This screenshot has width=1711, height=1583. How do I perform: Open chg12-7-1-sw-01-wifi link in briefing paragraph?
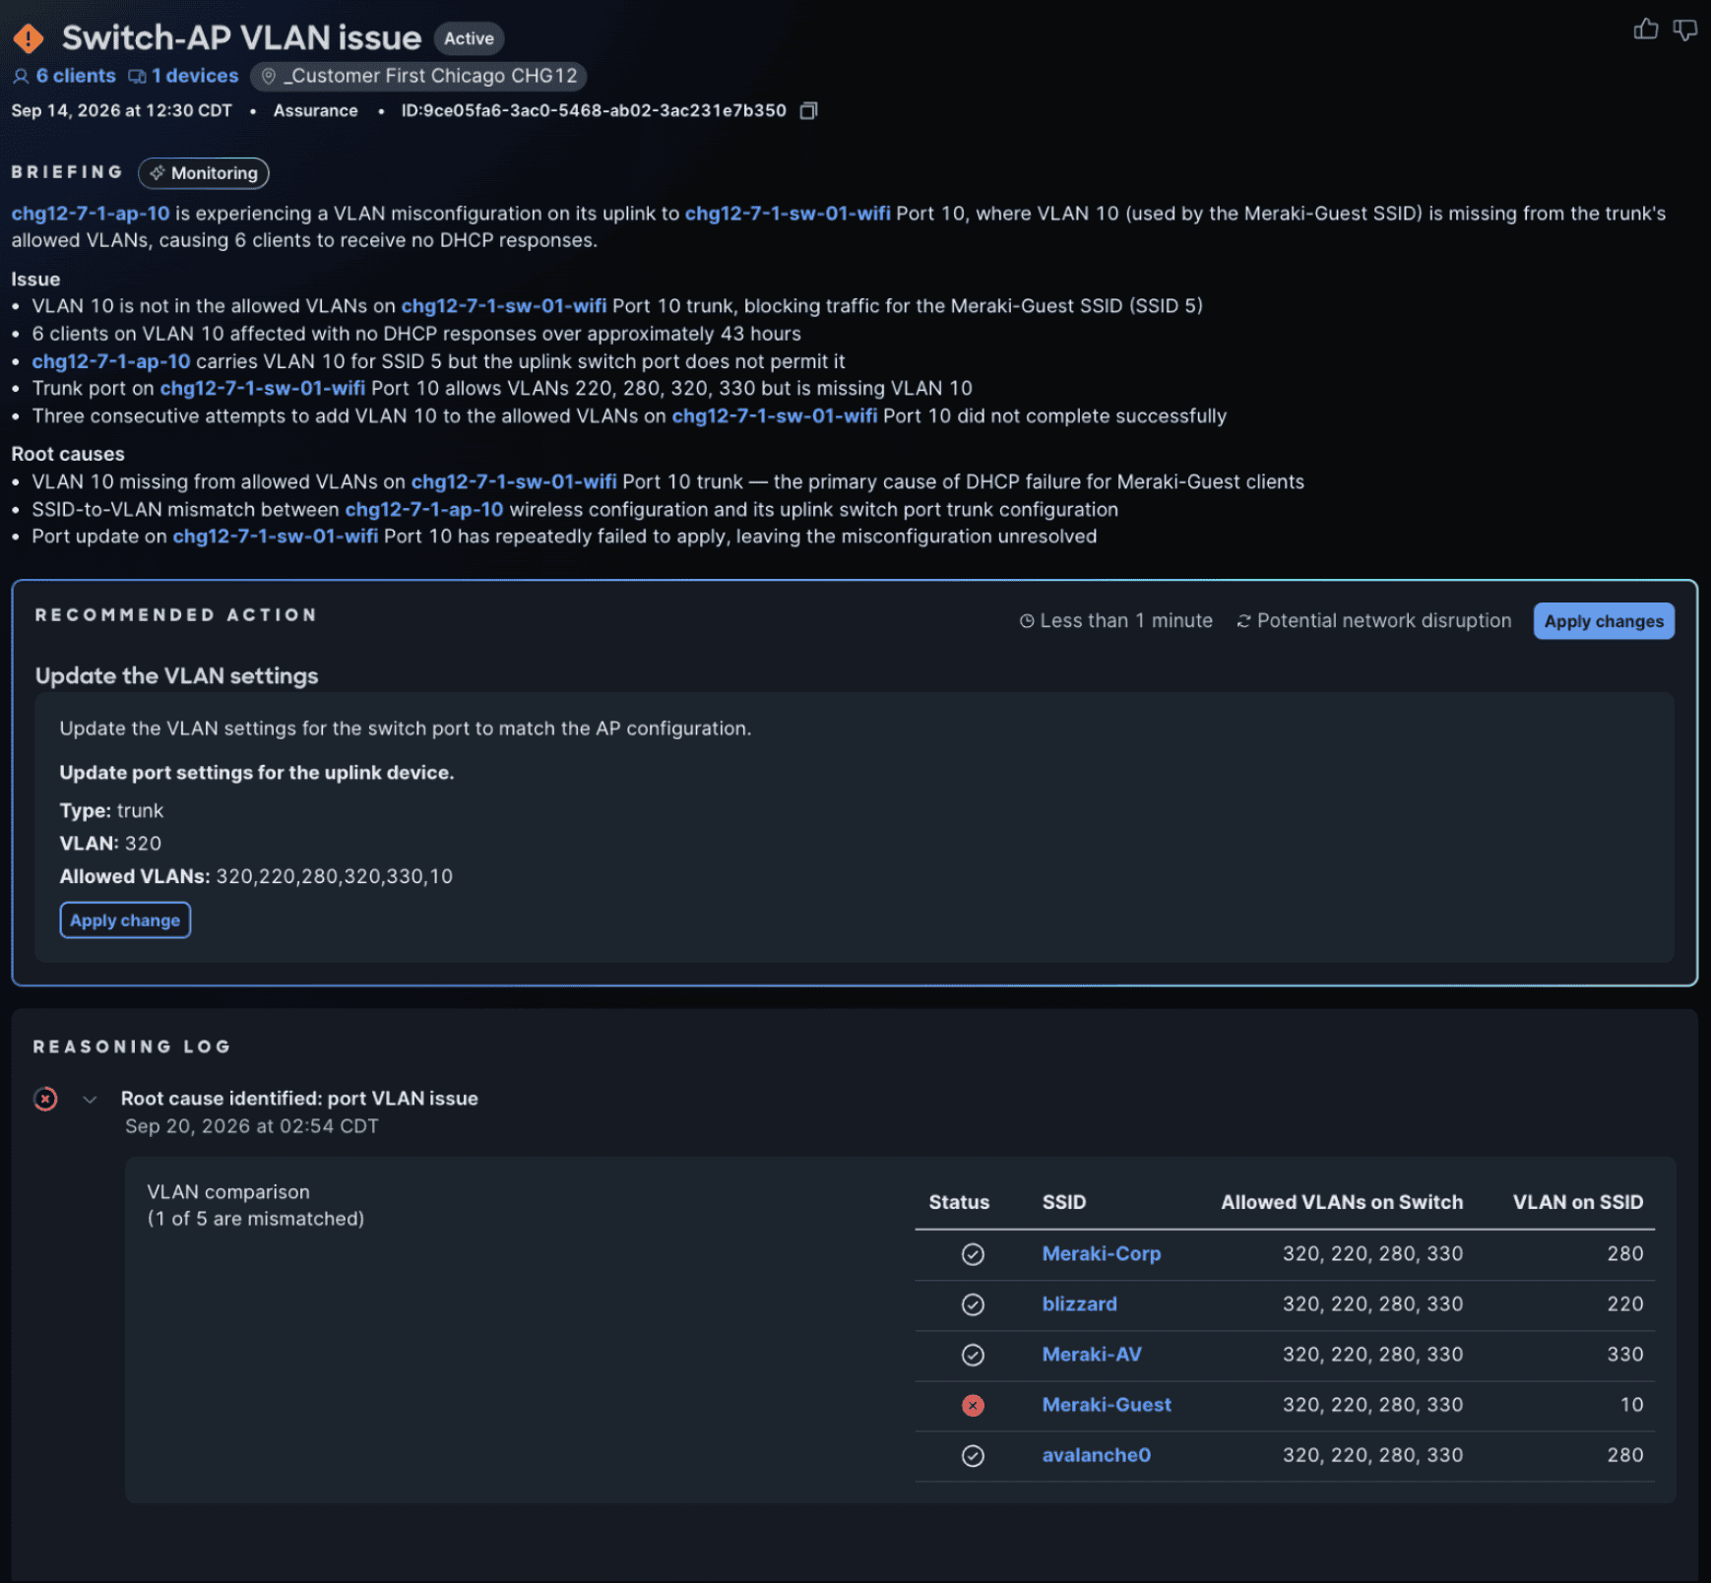tap(788, 214)
